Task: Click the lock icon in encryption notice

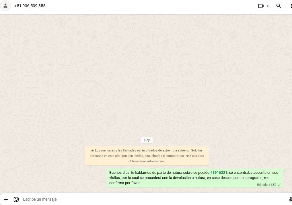Action: point(92,150)
